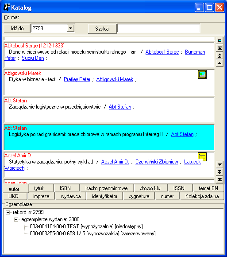Select copy '000-003255-00-0 658.1/.5' row
The width and height of the screenshot is (227, 257).
pos(92,234)
